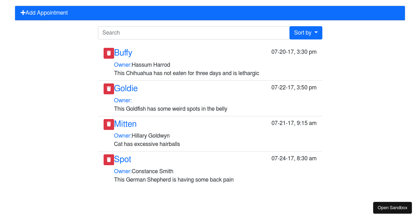This screenshot has height=220, width=420.
Task: Focus the Search input field
Action: pos(194,33)
